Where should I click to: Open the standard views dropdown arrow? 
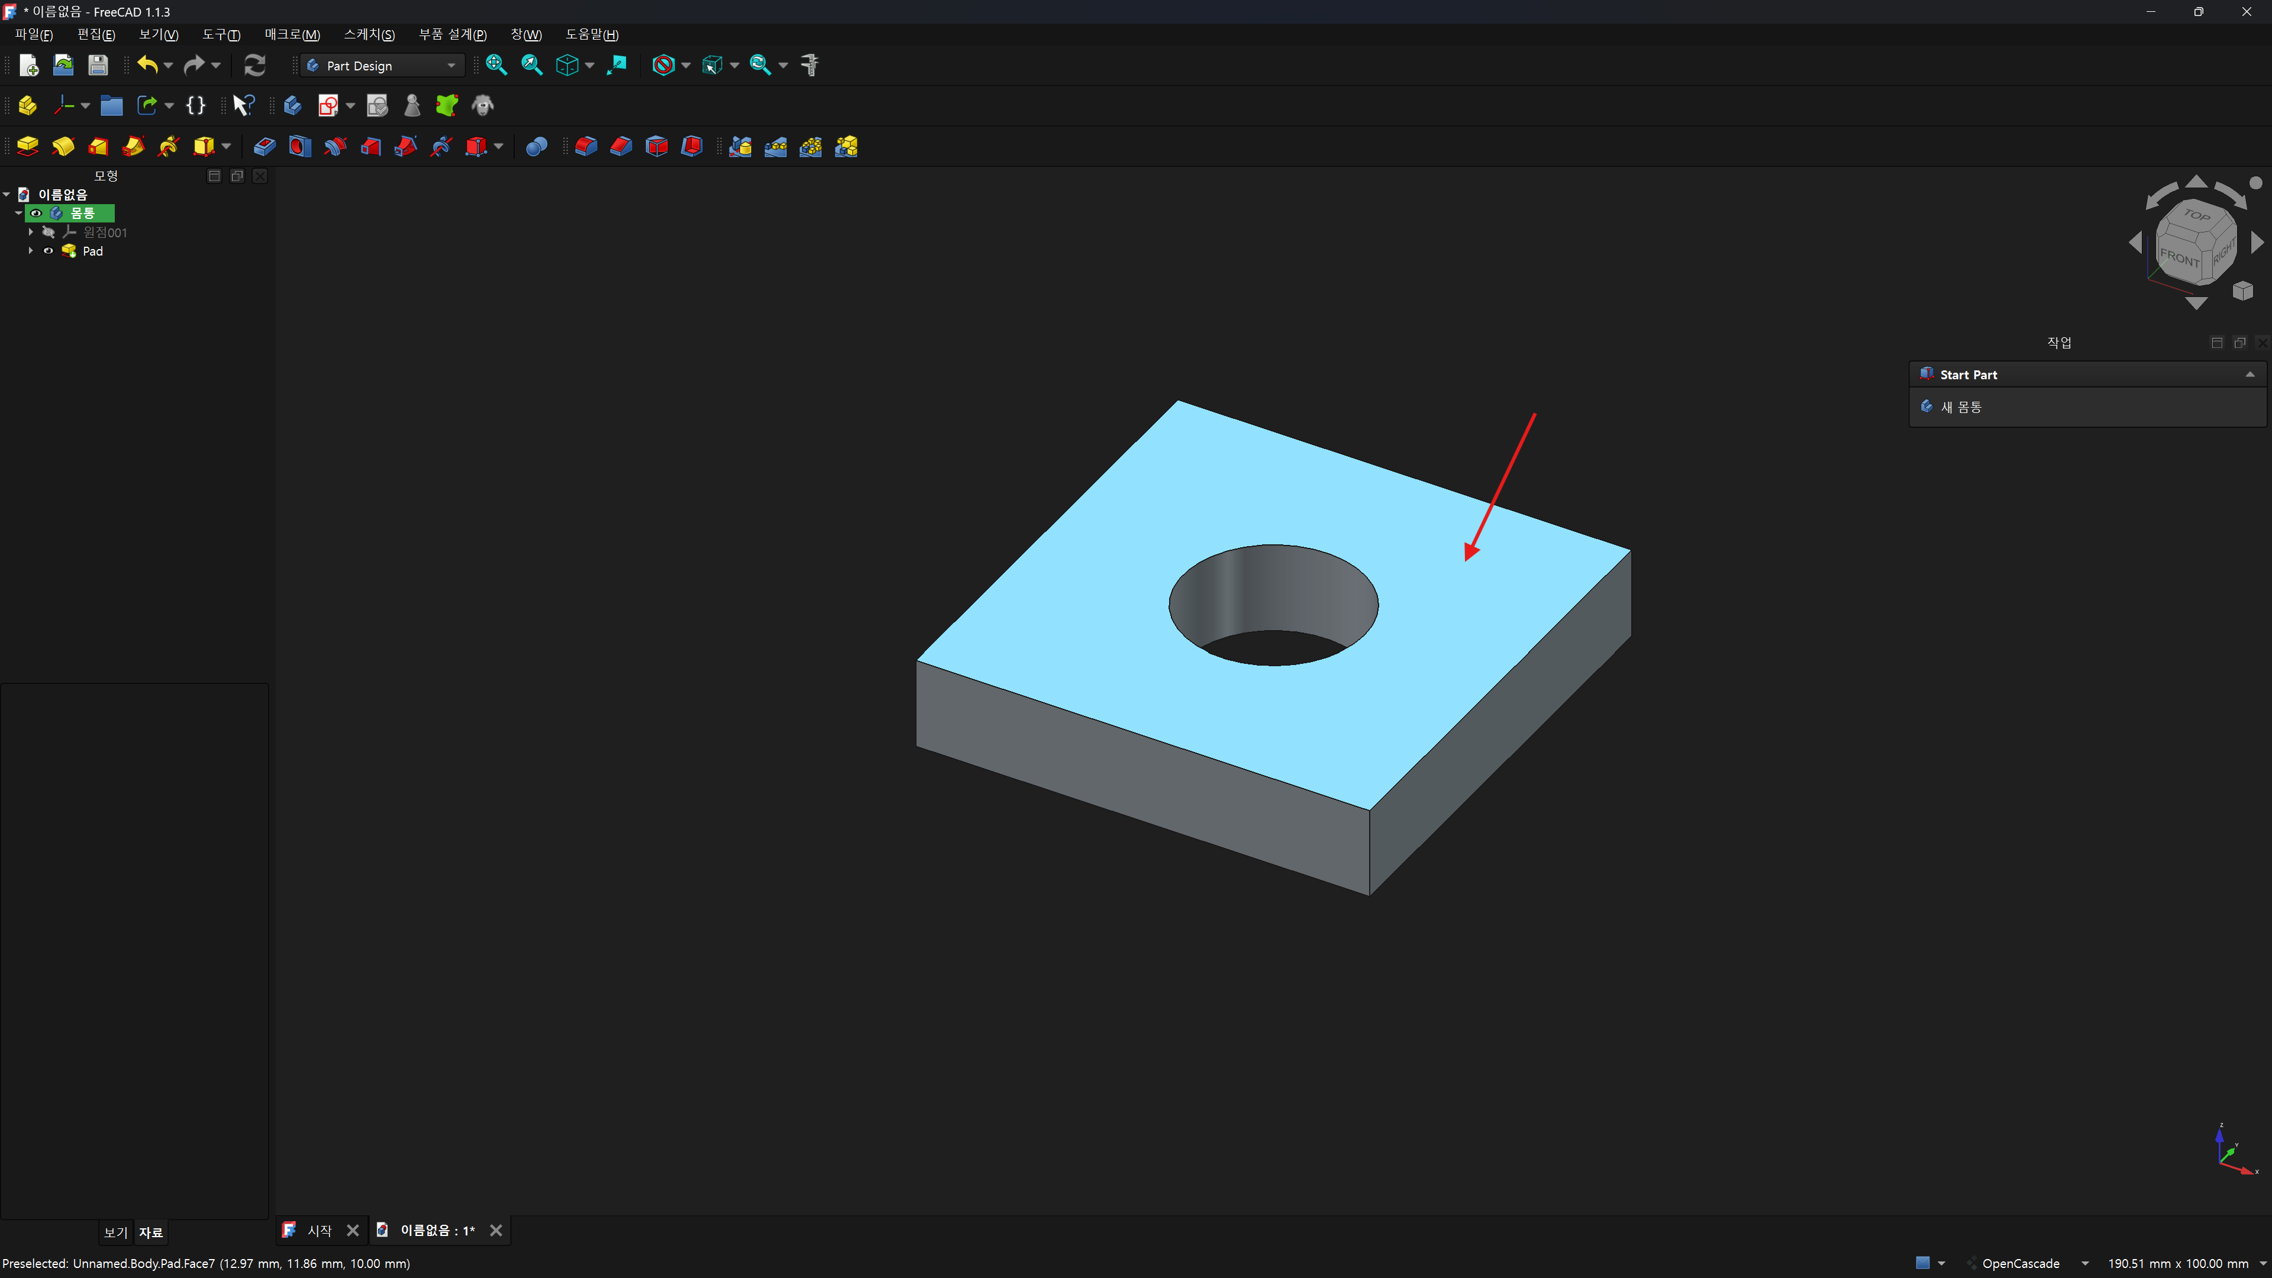(590, 65)
